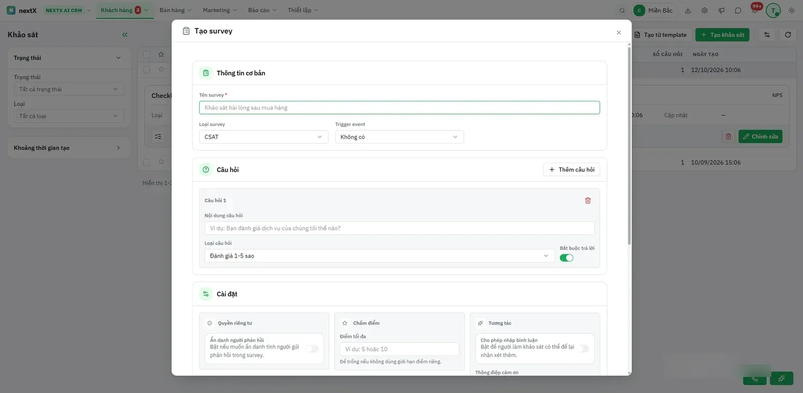Click the nextX logo
This screenshot has width=803, height=393.
pos(22,11)
